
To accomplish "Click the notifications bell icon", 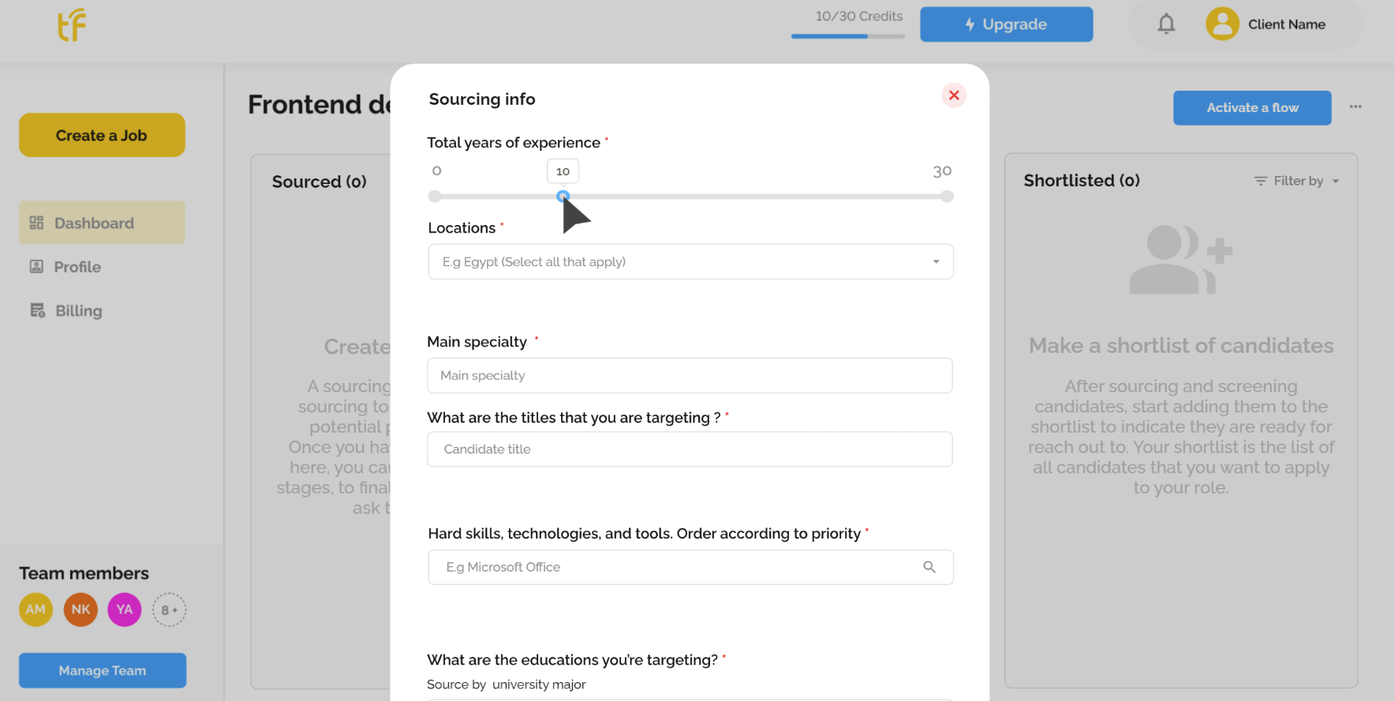I will tap(1166, 24).
